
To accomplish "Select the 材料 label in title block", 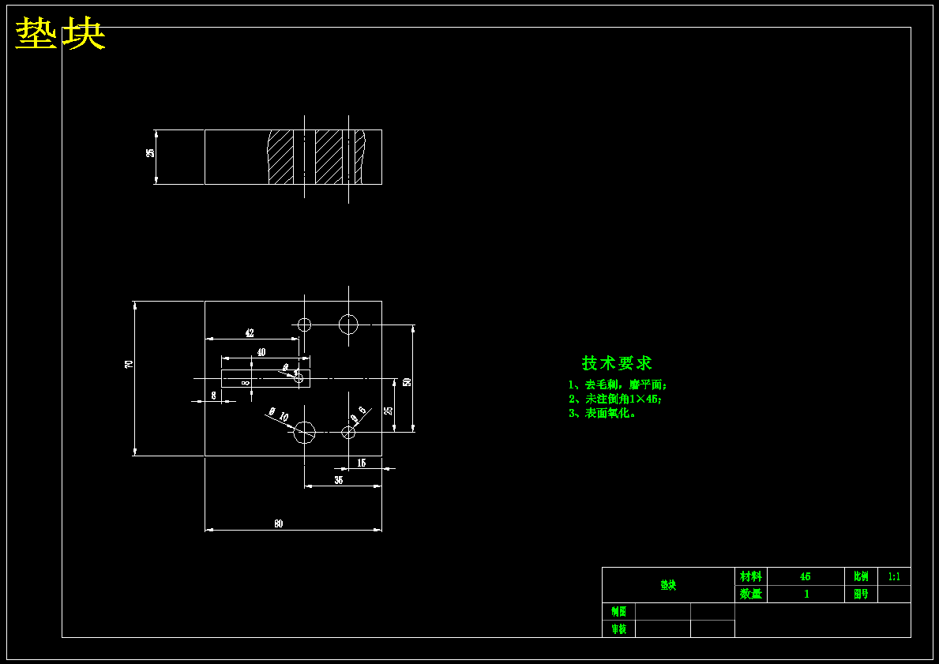I will pyautogui.click(x=751, y=576).
